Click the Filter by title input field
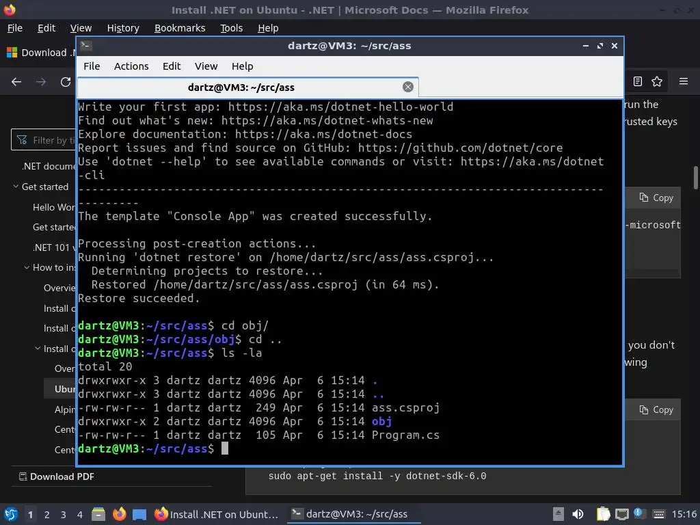700x525 pixels. tap(43, 139)
